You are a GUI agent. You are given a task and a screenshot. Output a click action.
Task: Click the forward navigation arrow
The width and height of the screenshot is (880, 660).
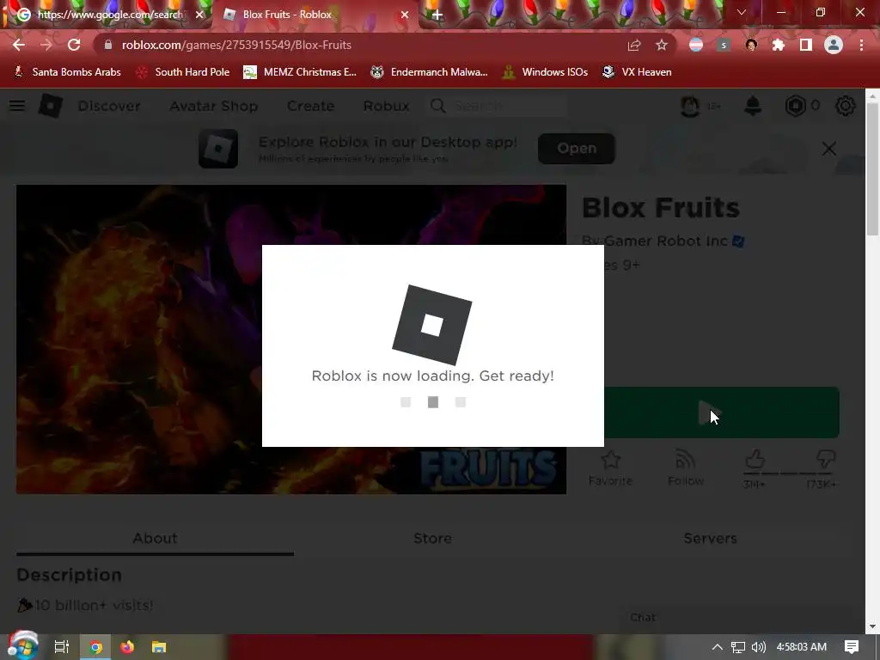click(x=46, y=45)
